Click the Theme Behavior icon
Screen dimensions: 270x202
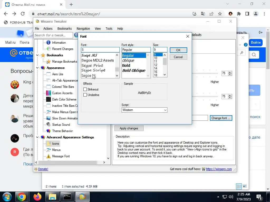pos(49,131)
